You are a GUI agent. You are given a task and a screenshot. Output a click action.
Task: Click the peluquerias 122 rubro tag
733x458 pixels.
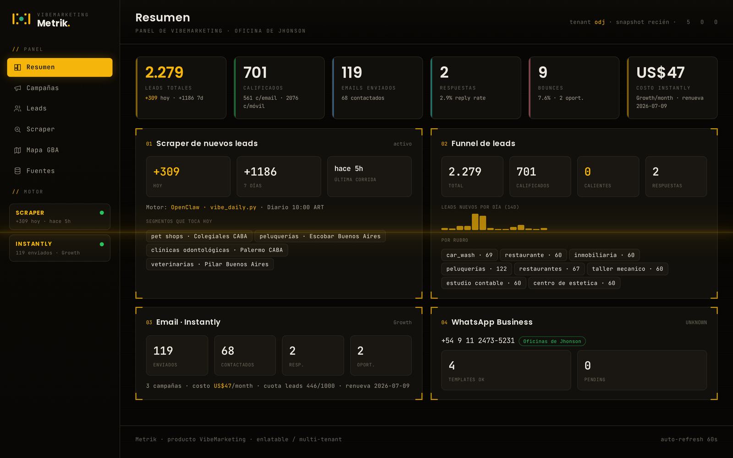(x=476, y=269)
